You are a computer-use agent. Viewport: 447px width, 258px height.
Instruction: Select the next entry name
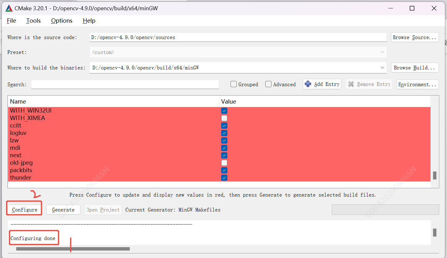tap(16, 155)
